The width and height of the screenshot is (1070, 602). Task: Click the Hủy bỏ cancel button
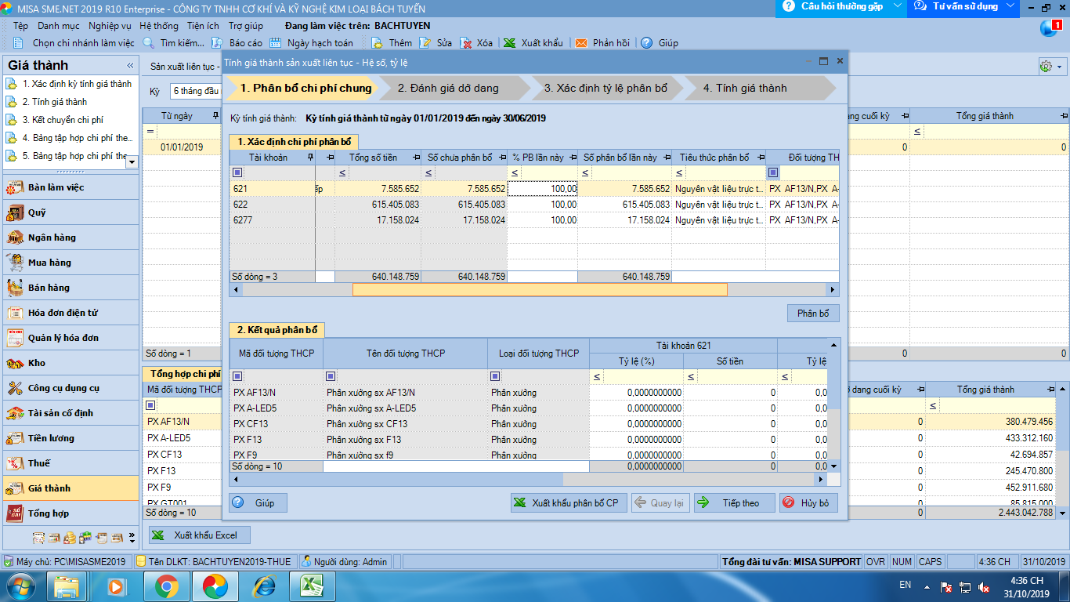pyautogui.click(x=808, y=503)
